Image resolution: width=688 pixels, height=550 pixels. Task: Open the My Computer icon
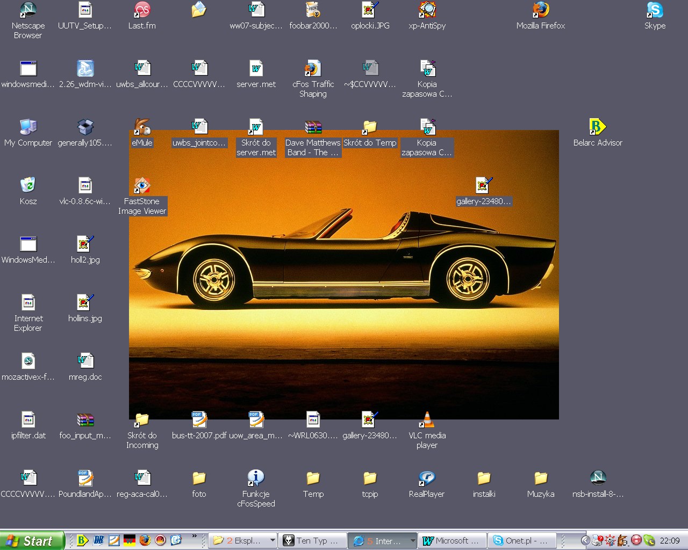pyautogui.click(x=28, y=128)
